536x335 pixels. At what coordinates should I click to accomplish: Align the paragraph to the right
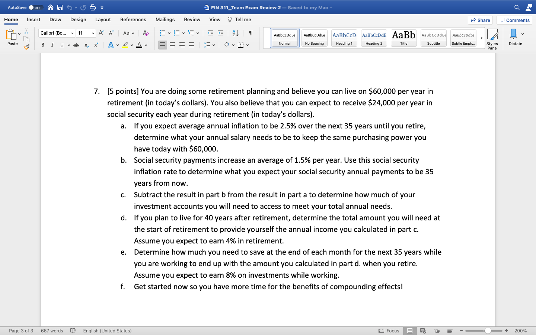(182, 45)
